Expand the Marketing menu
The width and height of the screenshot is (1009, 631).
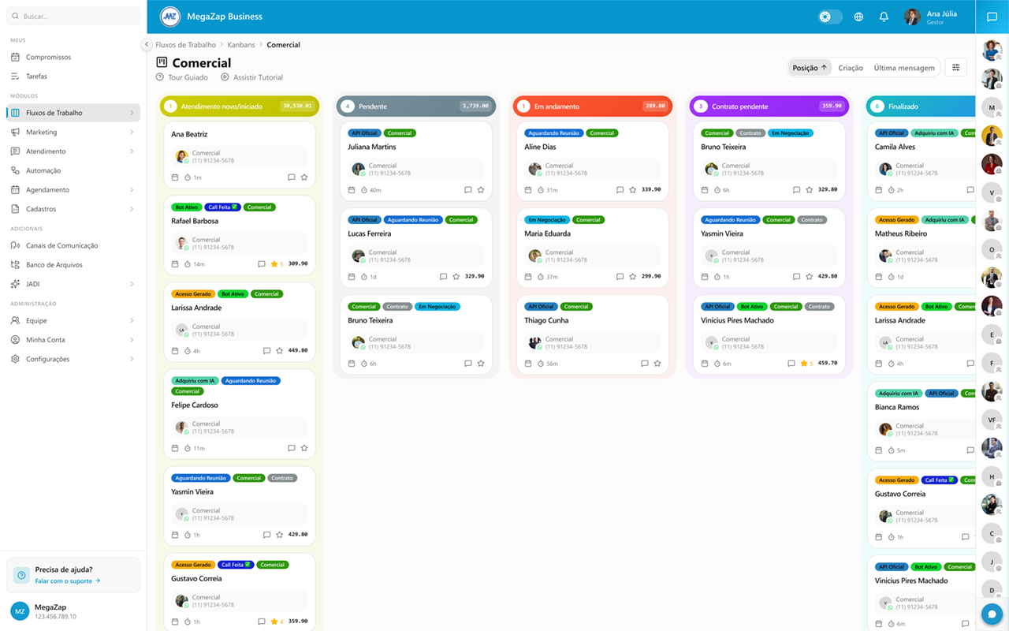coord(73,132)
